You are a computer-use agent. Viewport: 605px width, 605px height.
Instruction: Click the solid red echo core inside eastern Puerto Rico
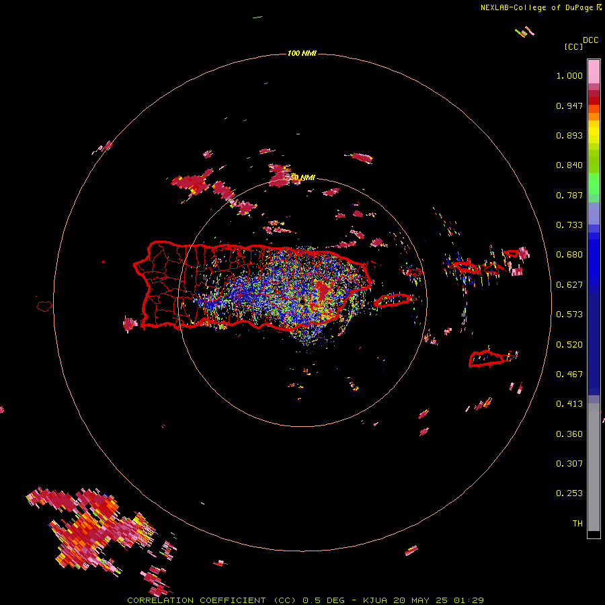pyautogui.click(x=321, y=291)
